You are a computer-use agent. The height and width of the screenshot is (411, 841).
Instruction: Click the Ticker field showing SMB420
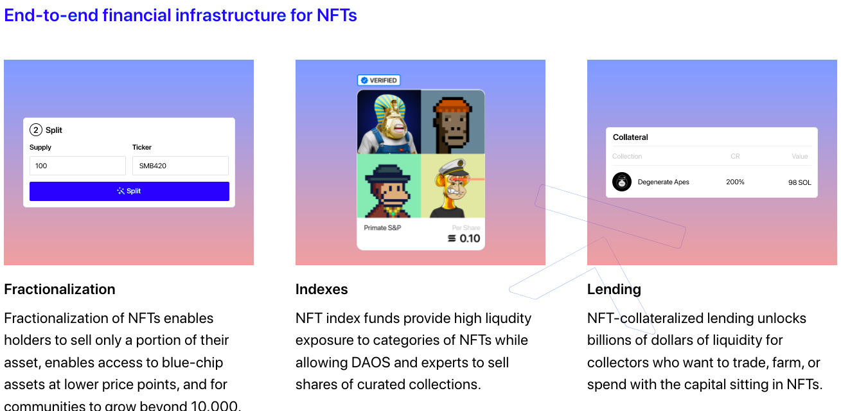[x=181, y=166]
